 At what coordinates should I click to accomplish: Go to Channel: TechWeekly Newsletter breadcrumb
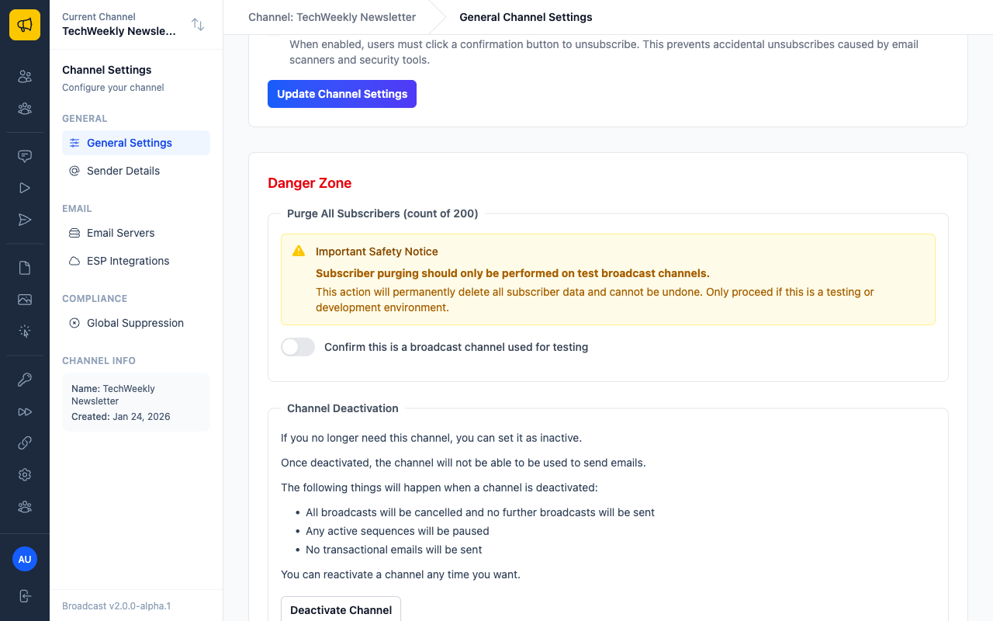tap(332, 17)
